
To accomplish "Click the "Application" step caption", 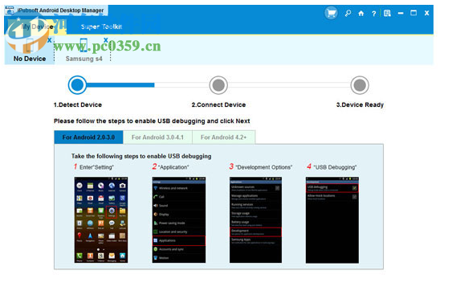I will pos(173,167).
